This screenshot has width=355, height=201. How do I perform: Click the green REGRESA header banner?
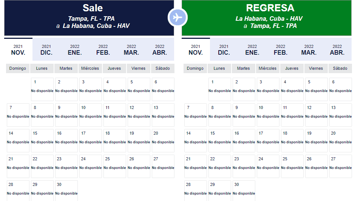(x=267, y=18)
